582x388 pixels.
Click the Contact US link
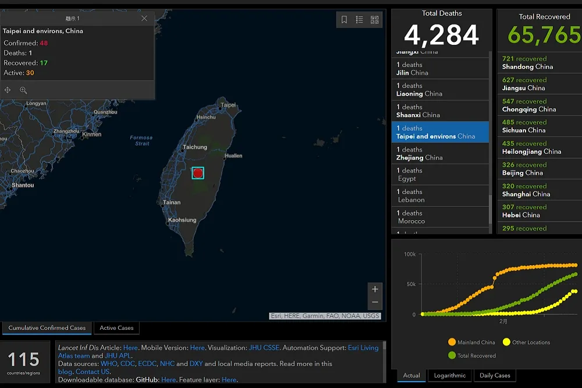[x=93, y=372]
